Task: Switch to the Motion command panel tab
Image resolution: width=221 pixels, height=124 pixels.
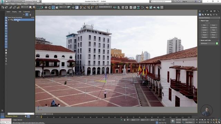Action: pyautogui.click(x=211, y=11)
